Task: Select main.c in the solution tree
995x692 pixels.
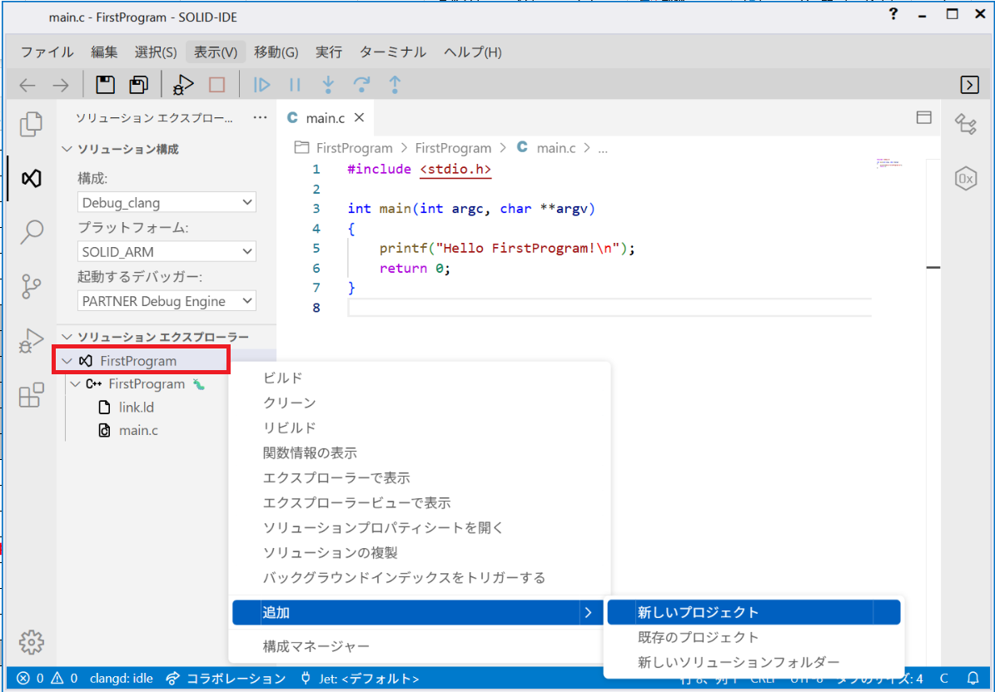Action: [x=137, y=430]
